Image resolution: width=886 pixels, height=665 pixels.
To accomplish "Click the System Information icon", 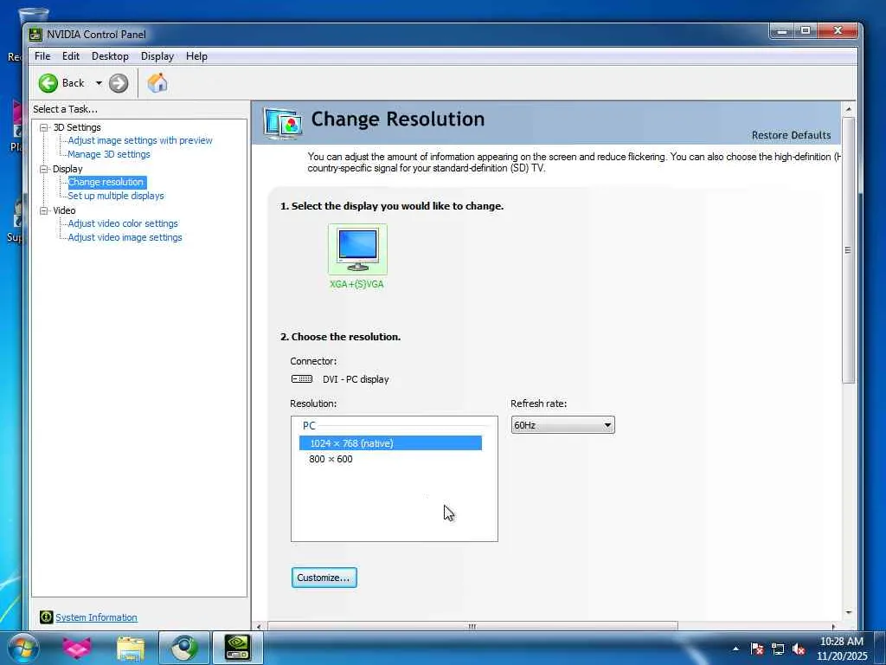I will [x=47, y=617].
